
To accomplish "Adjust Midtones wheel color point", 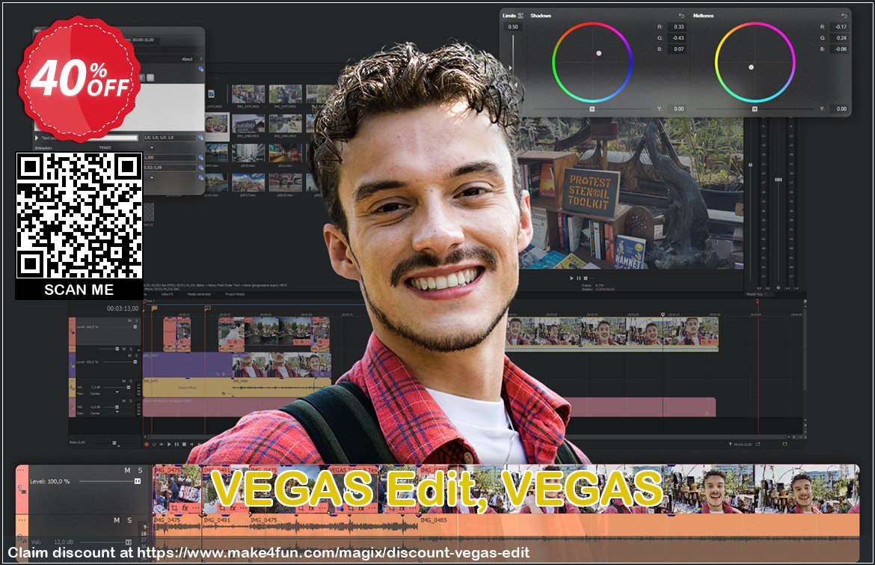I will (x=751, y=67).
